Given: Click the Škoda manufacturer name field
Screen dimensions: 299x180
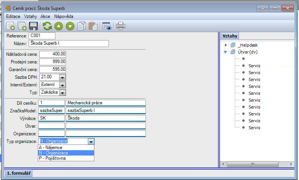Looking at the screenshot, I should tap(106, 118).
